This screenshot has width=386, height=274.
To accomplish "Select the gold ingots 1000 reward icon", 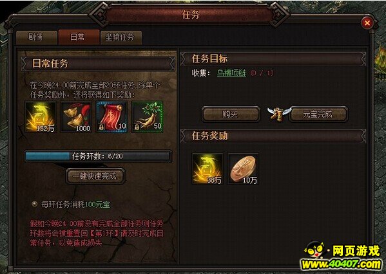I will (x=76, y=117).
